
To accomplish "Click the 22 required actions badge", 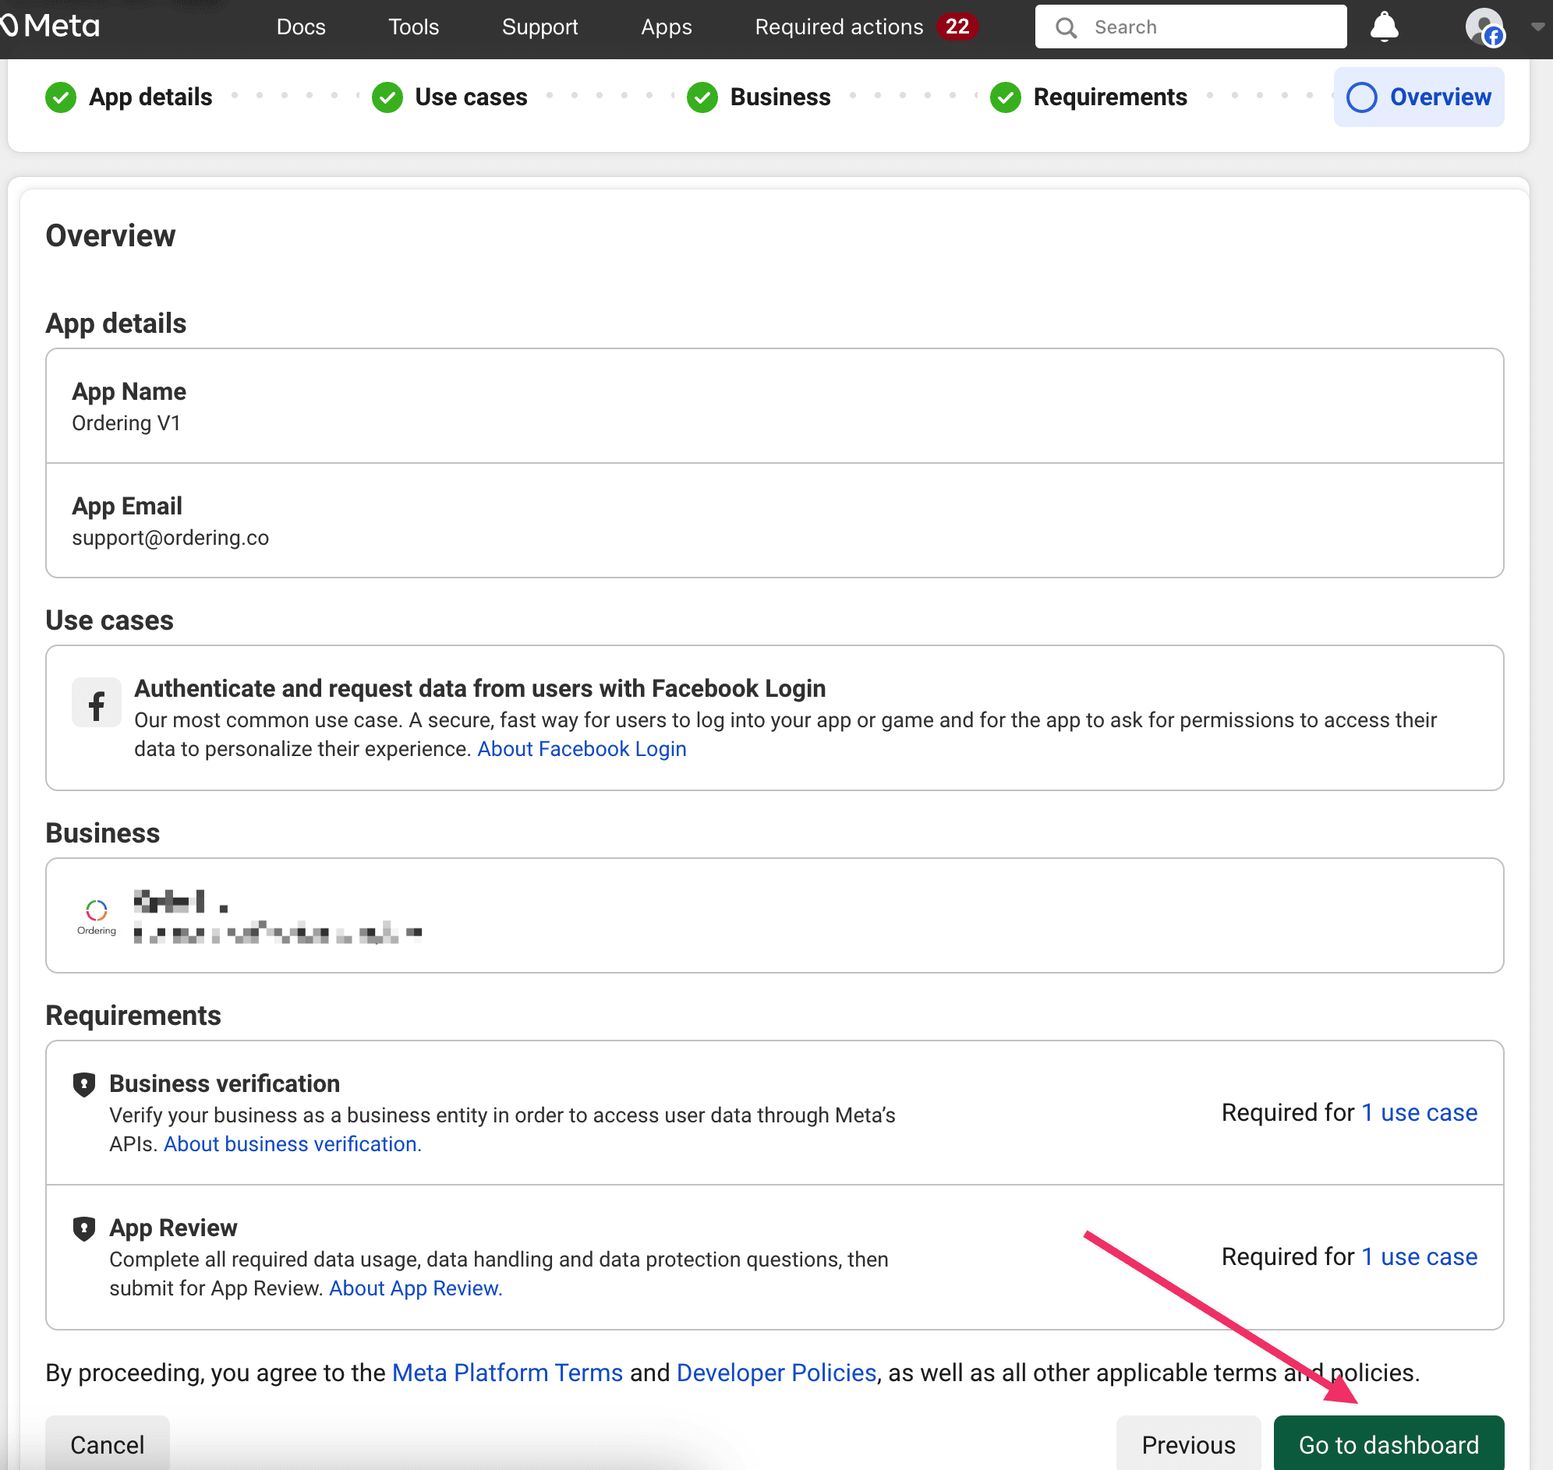I will click(957, 27).
